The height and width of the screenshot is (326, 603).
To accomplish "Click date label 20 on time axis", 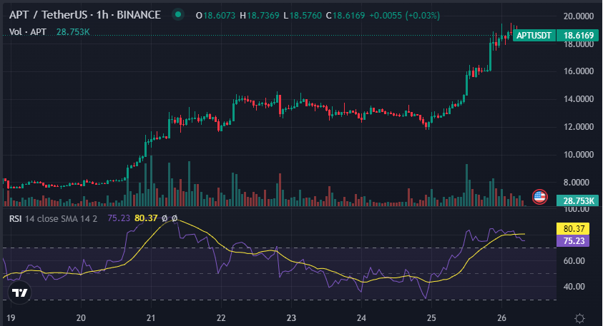I will pyautogui.click(x=81, y=318).
